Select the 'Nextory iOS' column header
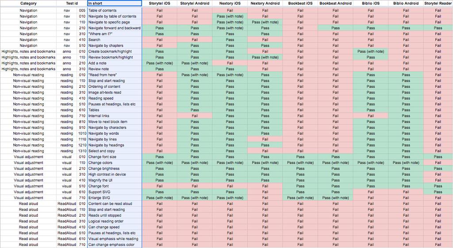This screenshot has height=248, width=453. tap(230, 4)
